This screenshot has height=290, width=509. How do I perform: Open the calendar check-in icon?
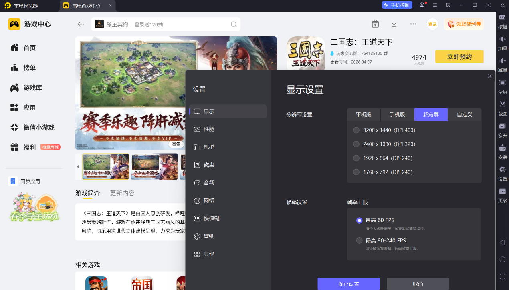(375, 24)
